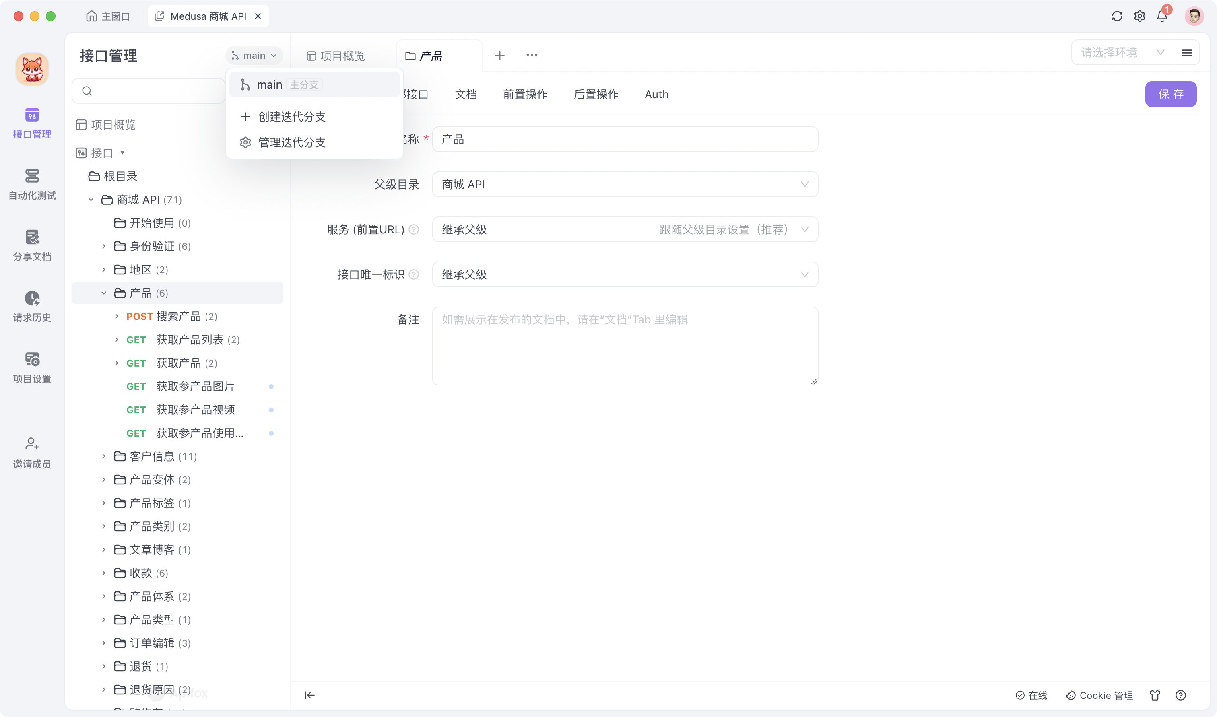The height and width of the screenshot is (717, 1217).
Task: Open the settings gear icon
Action: pyautogui.click(x=1140, y=16)
